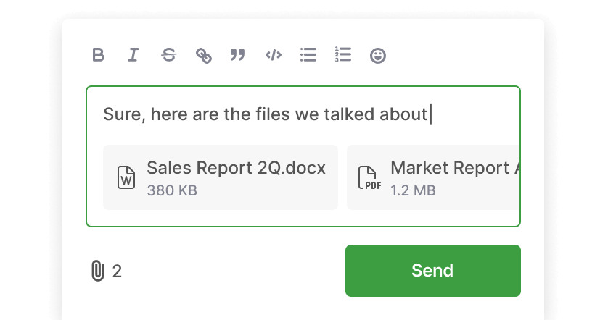
Task: Insert inline code formatting
Action: point(274,55)
